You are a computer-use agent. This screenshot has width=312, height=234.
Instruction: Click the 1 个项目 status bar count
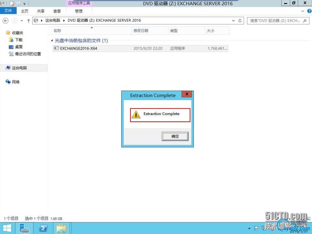click(x=11, y=218)
